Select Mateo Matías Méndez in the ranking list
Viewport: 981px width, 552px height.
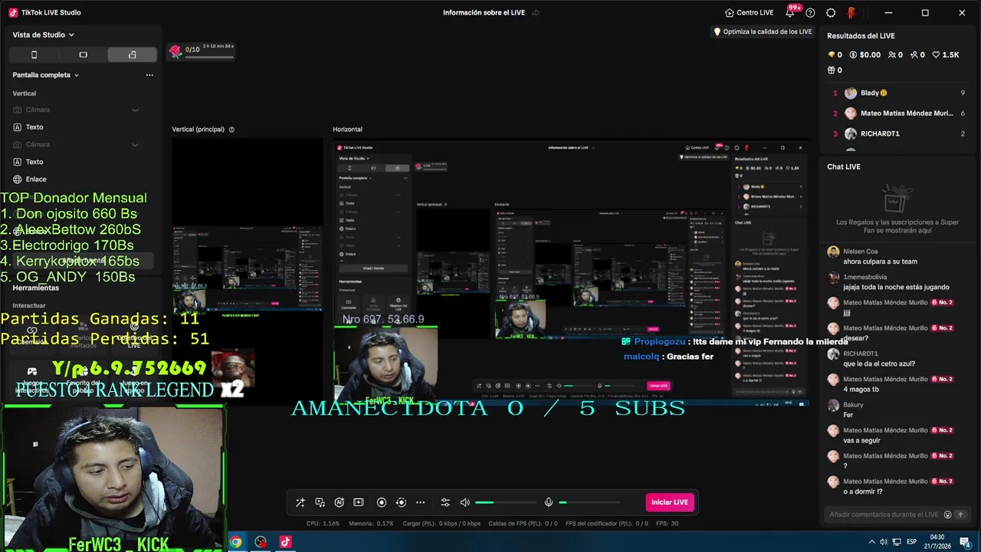pos(899,113)
